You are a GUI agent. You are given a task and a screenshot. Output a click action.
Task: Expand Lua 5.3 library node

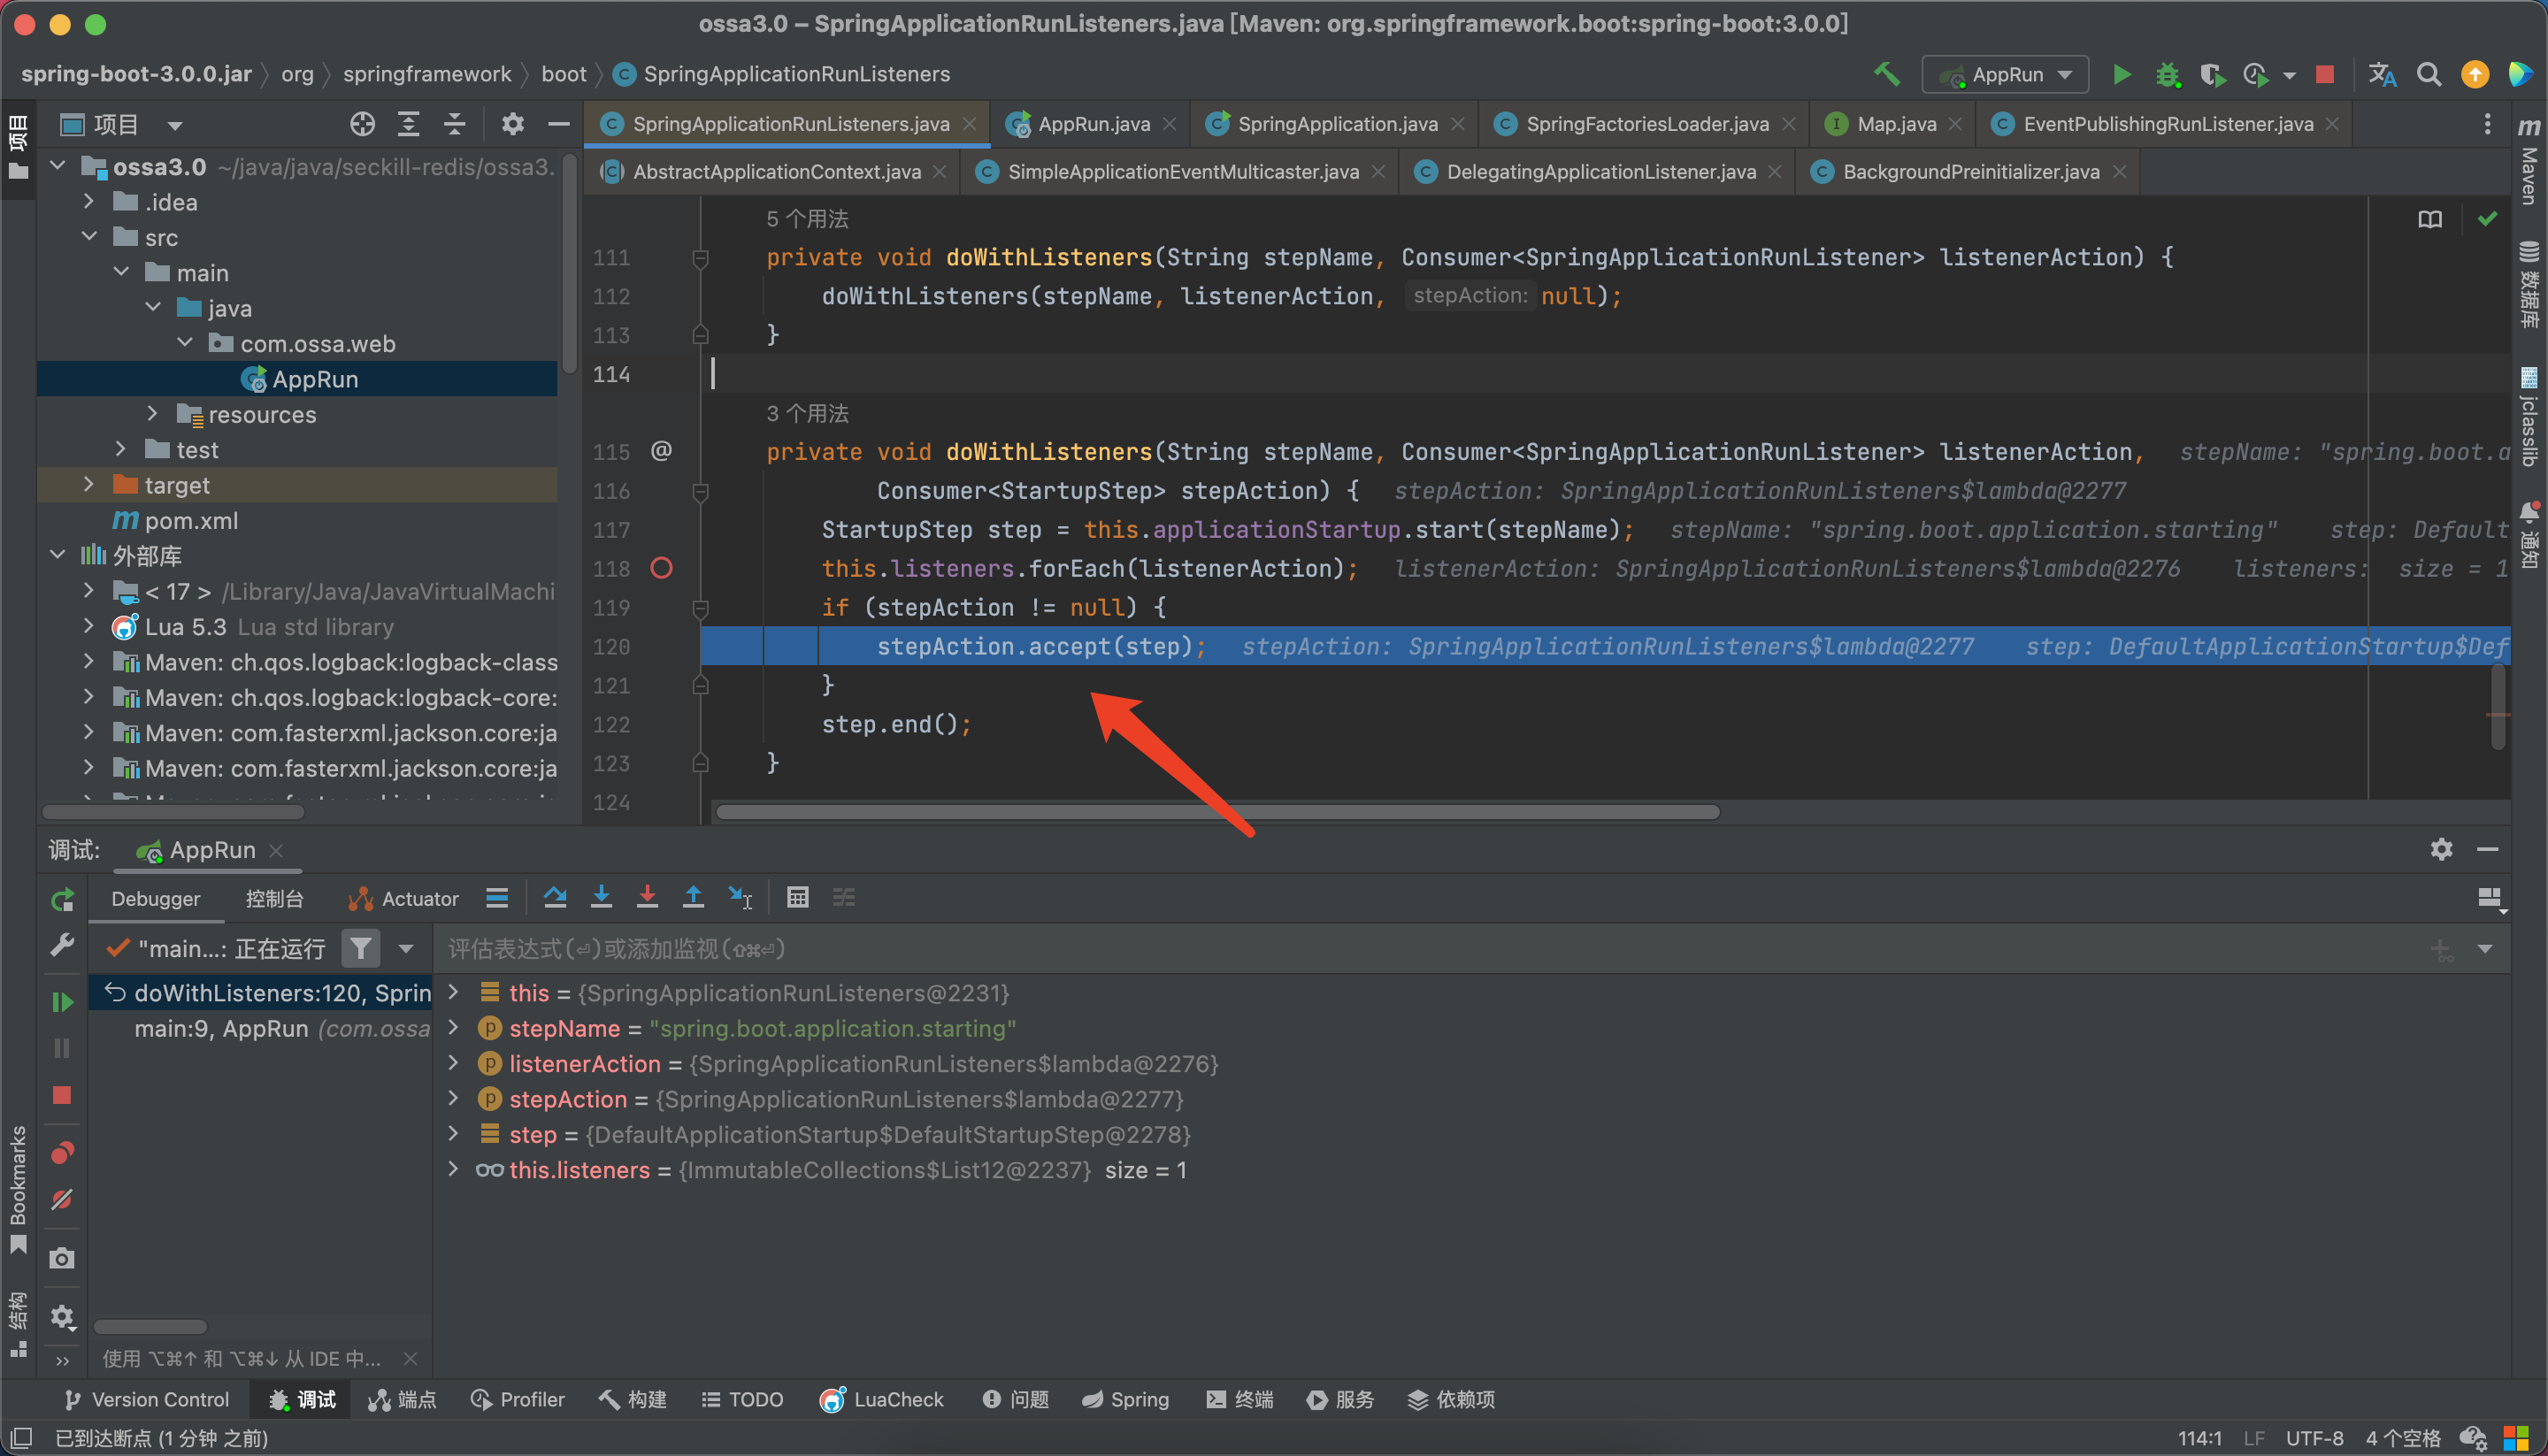tap(89, 626)
